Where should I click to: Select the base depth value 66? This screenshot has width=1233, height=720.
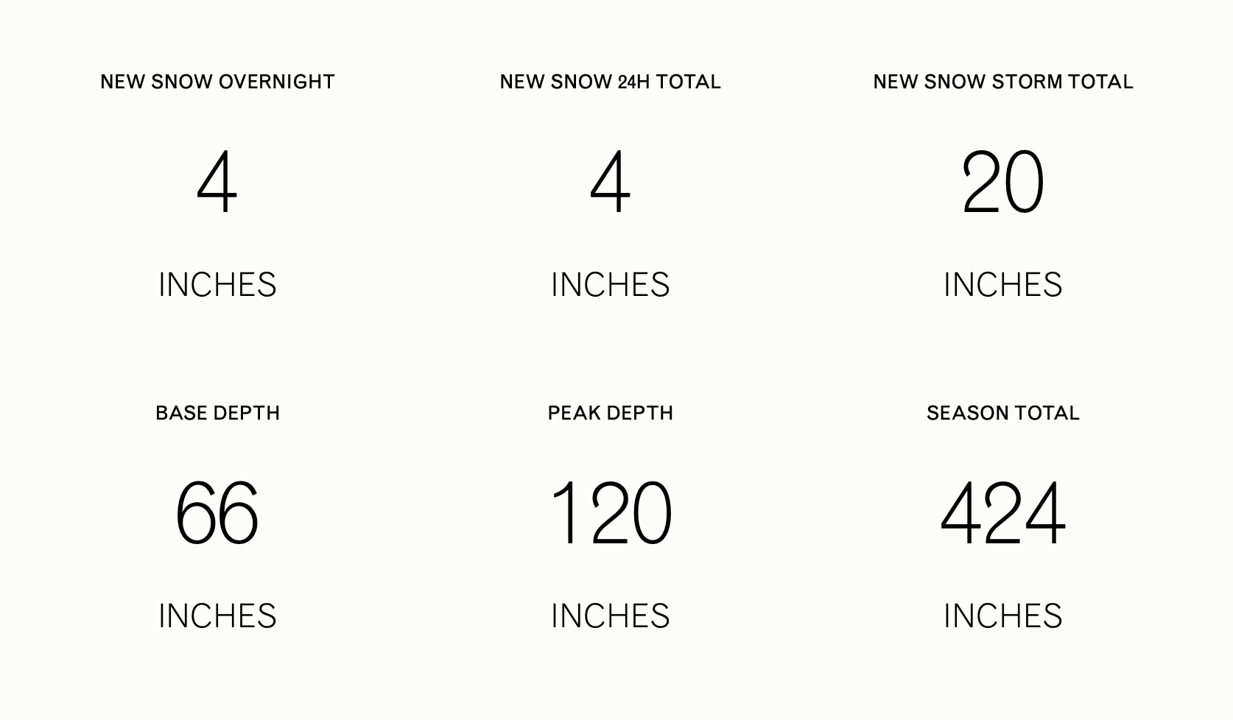[x=217, y=513]
